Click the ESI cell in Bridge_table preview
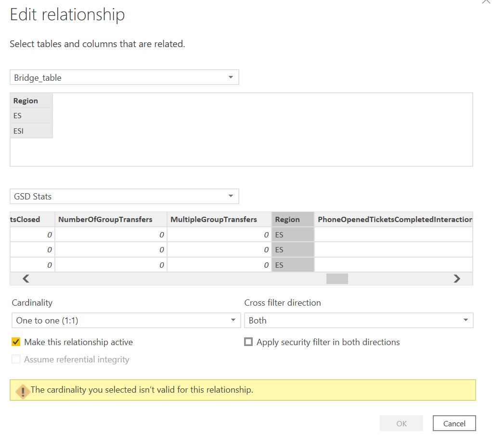This screenshot has width=492, height=446. tap(31, 131)
